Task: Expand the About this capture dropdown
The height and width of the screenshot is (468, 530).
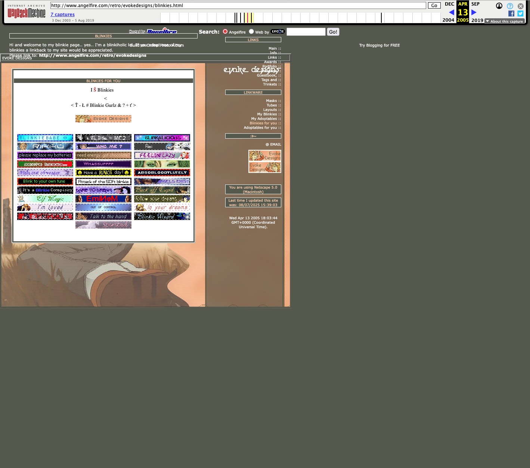Action: pyautogui.click(x=504, y=21)
